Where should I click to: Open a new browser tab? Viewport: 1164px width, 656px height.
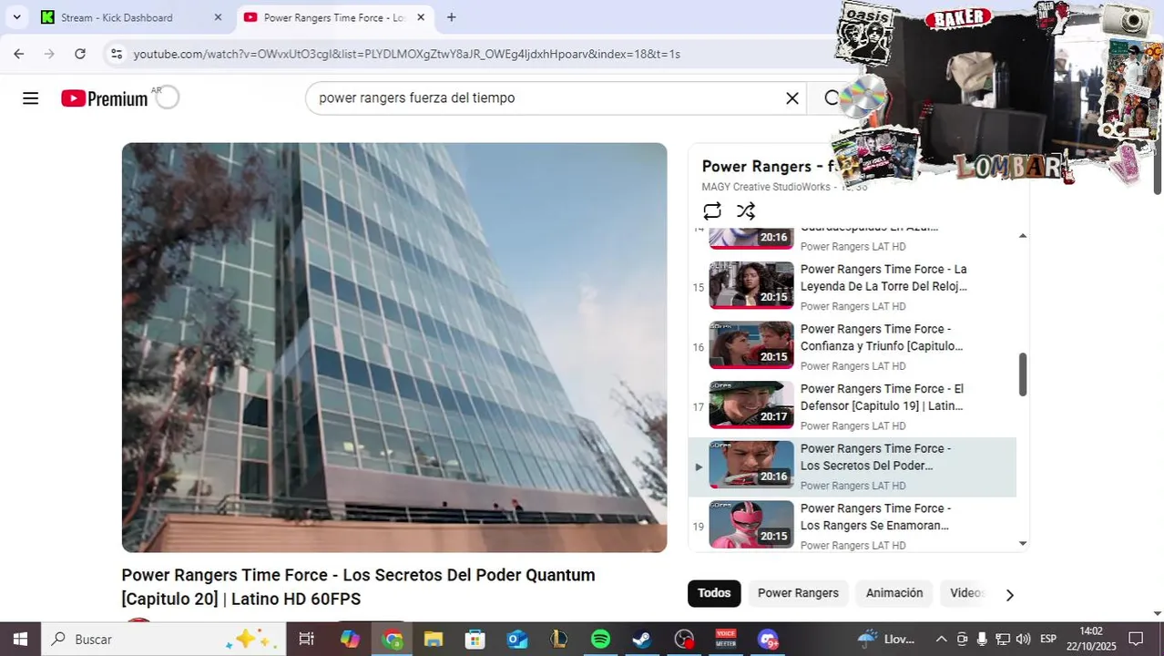[451, 17]
